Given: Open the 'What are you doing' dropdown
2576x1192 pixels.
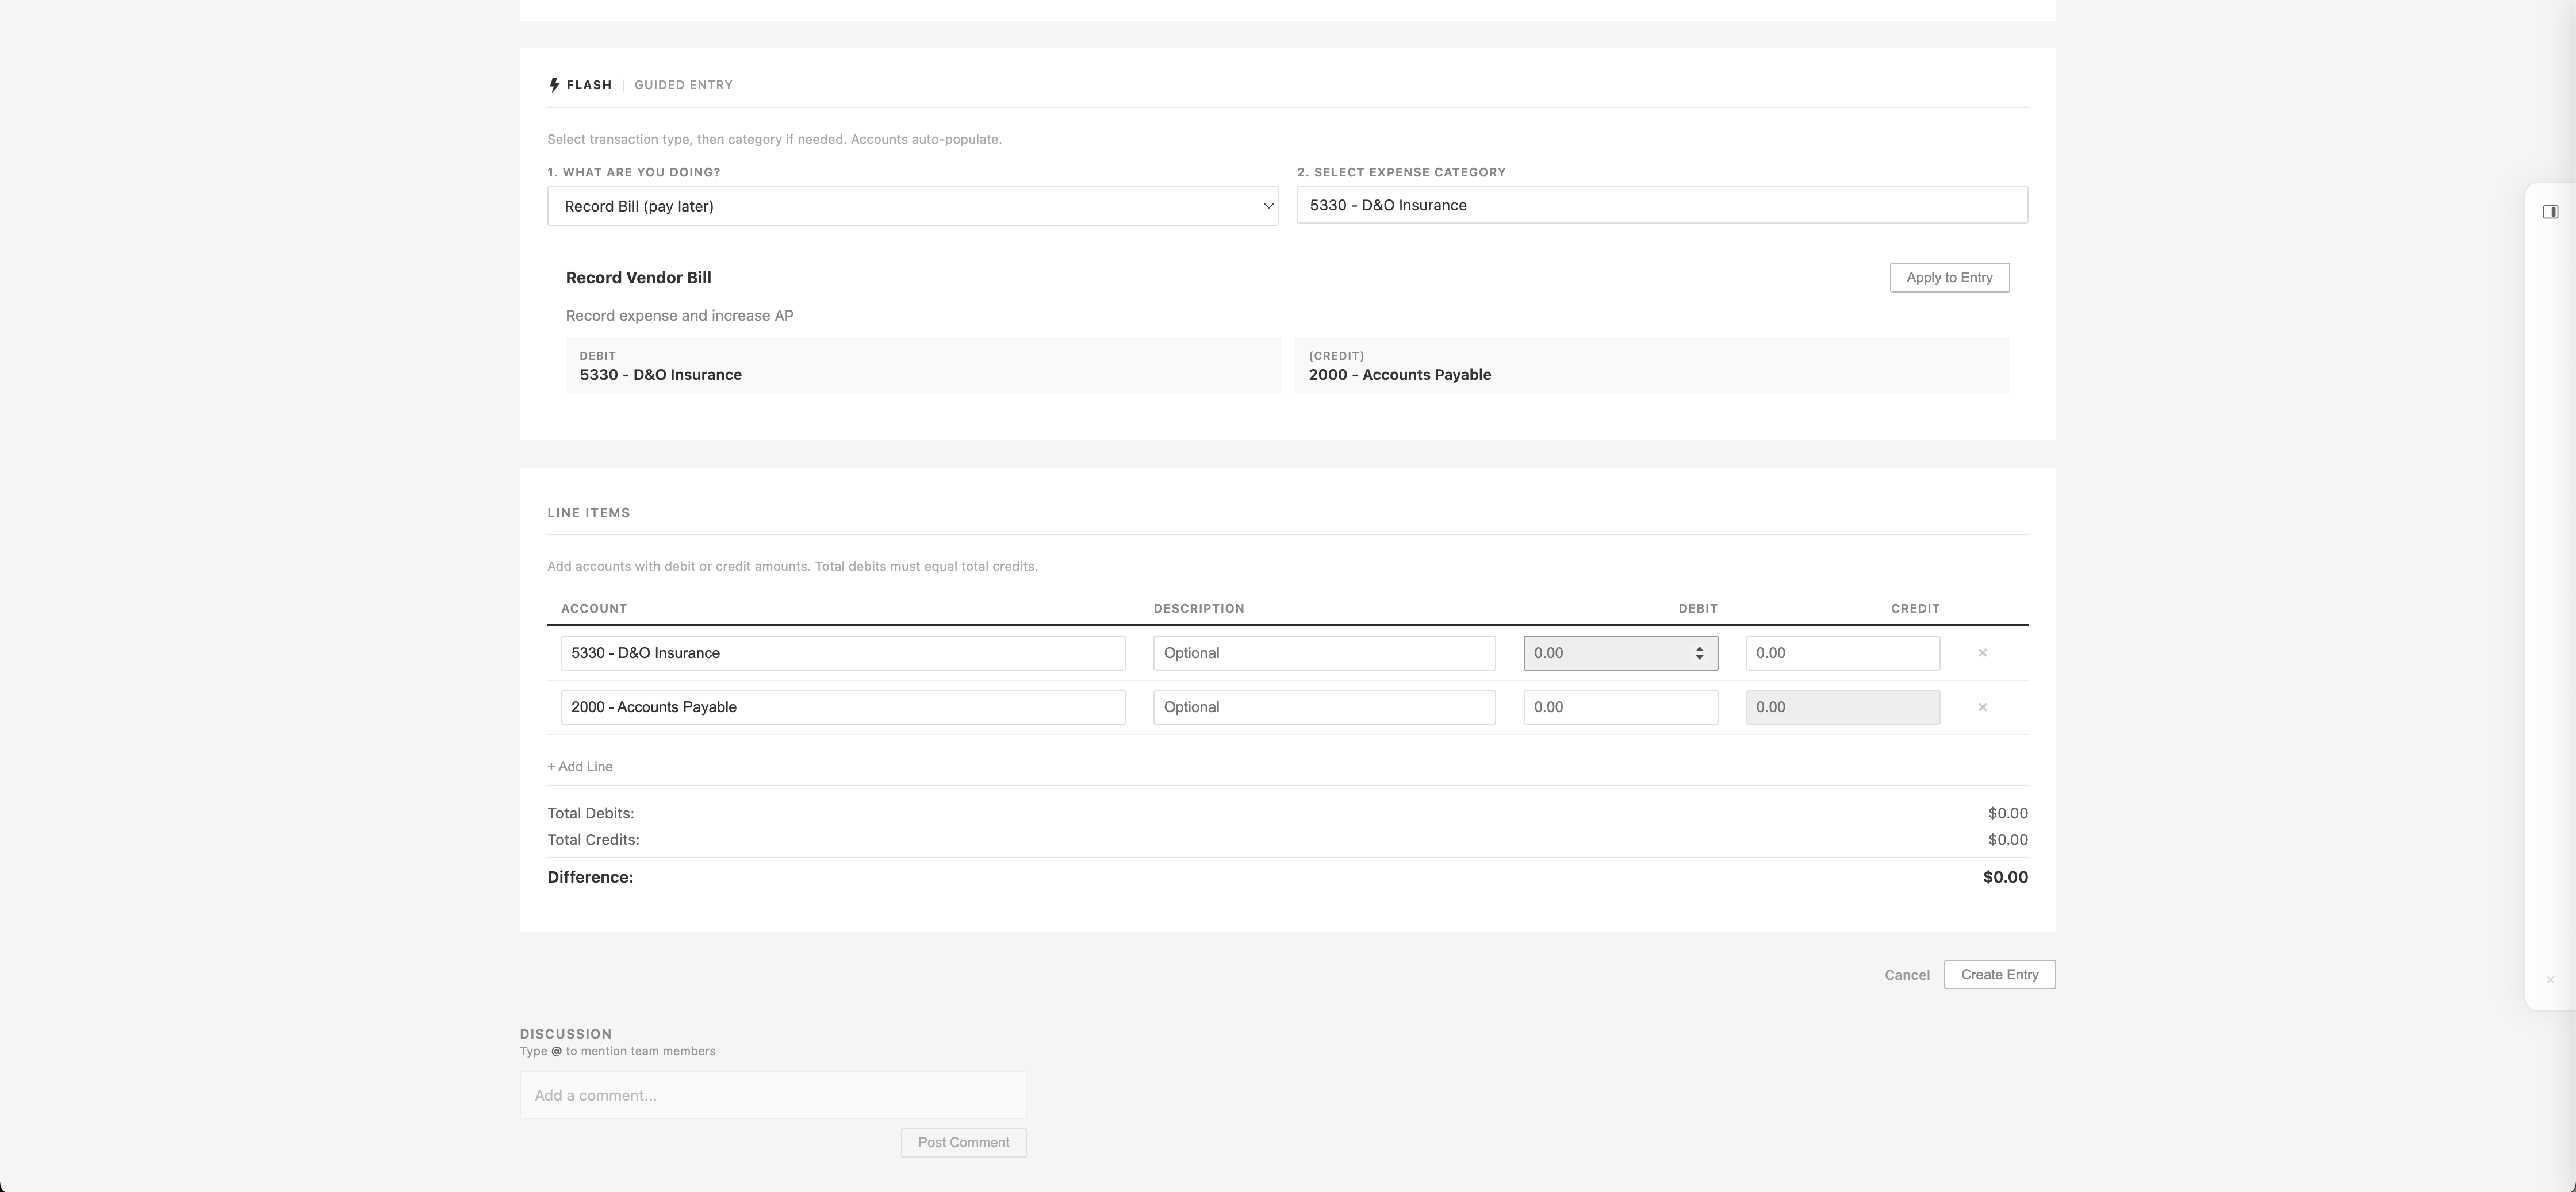Looking at the screenshot, I should pos(912,206).
